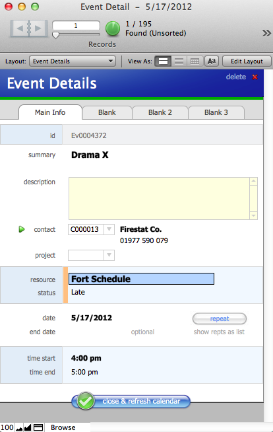273x432 pixels.
Task: Switch to Form view
Action: pos(163,61)
